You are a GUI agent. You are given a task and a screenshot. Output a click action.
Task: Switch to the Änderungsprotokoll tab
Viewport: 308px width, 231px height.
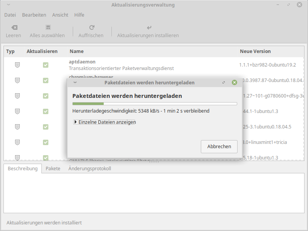(89, 169)
